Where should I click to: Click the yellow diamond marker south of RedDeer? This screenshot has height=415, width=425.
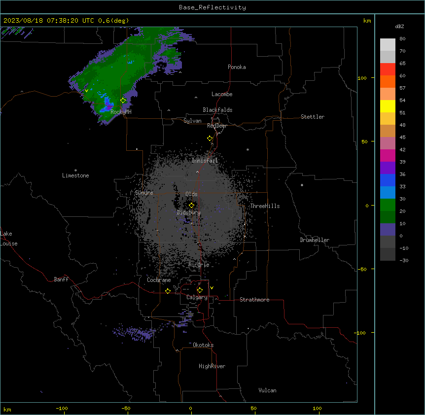(210, 138)
